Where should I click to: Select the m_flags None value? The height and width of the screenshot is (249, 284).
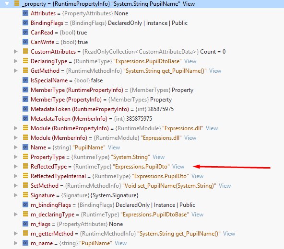pos(116,224)
